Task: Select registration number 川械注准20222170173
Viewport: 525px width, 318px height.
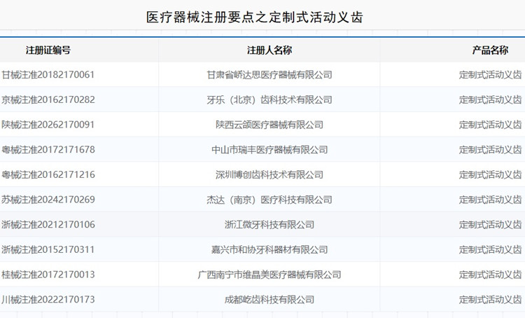Action: coord(48,300)
